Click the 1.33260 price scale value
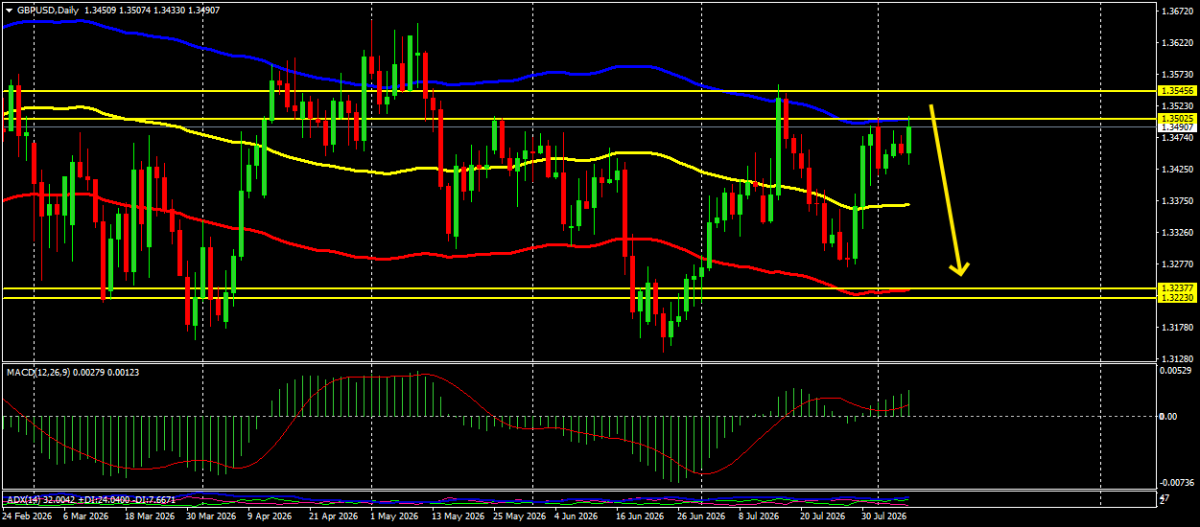Image resolution: width=1200 pixels, height=527 pixels. [1176, 233]
